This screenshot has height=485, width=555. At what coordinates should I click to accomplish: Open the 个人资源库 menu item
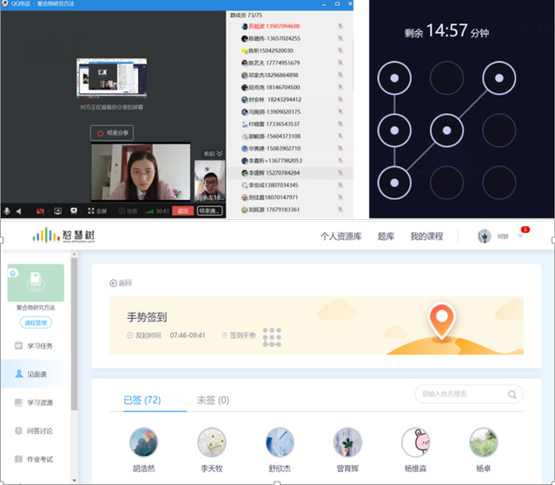[x=340, y=236]
